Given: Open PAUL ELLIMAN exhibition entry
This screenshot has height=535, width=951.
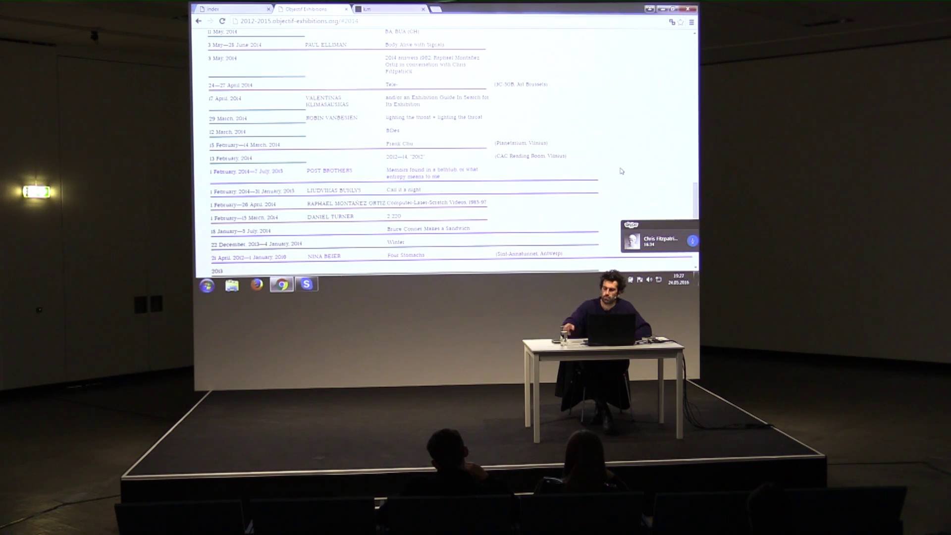Looking at the screenshot, I should [326, 45].
